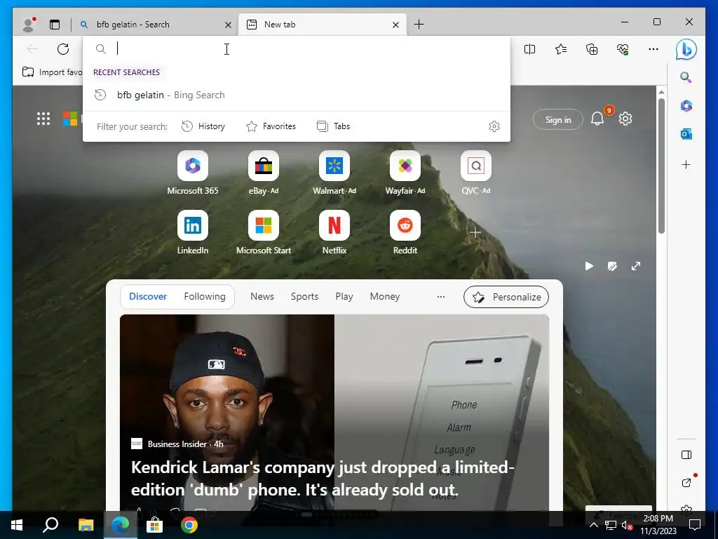Screen dimensions: 718x539
Task: Open the News feed category
Action: pos(262,297)
